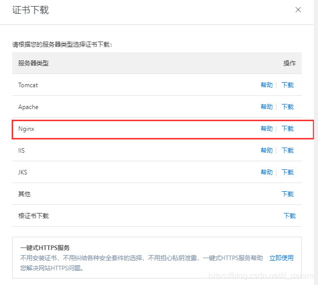The height and width of the screenshot is (285, 318).
Task: Click the 服务器类型 column header
Action: click(x=33, y=63)
